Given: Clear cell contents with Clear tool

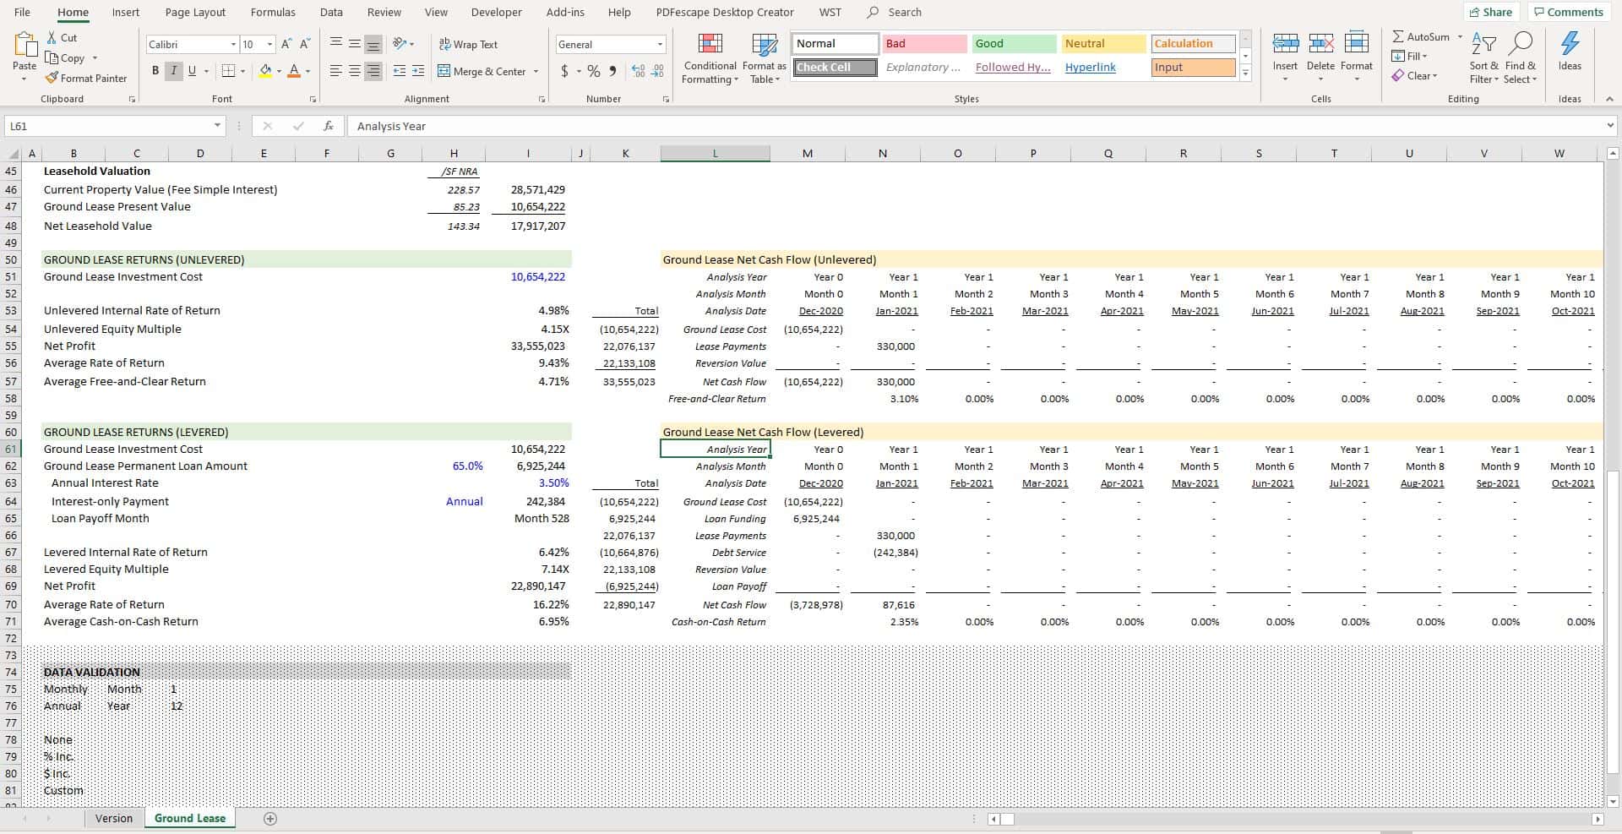Looking at the screenshot, I should tap(1418, 75).
